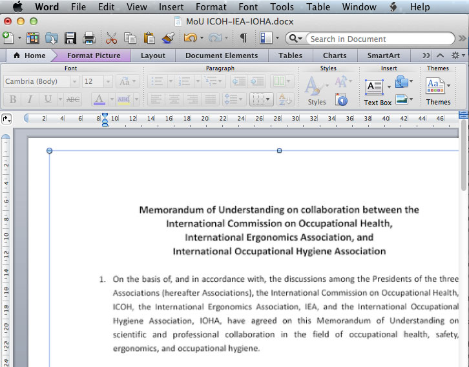This screenshot has height=367, width=469.
Task: Switch to the Layout tab
Action: click(153, 55)
